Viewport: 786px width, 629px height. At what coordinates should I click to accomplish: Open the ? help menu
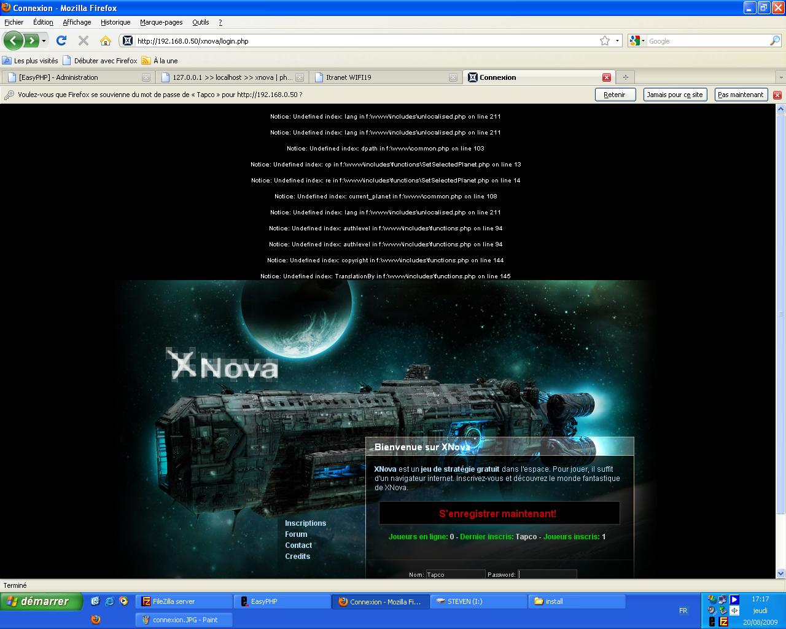tap(220, 22)
